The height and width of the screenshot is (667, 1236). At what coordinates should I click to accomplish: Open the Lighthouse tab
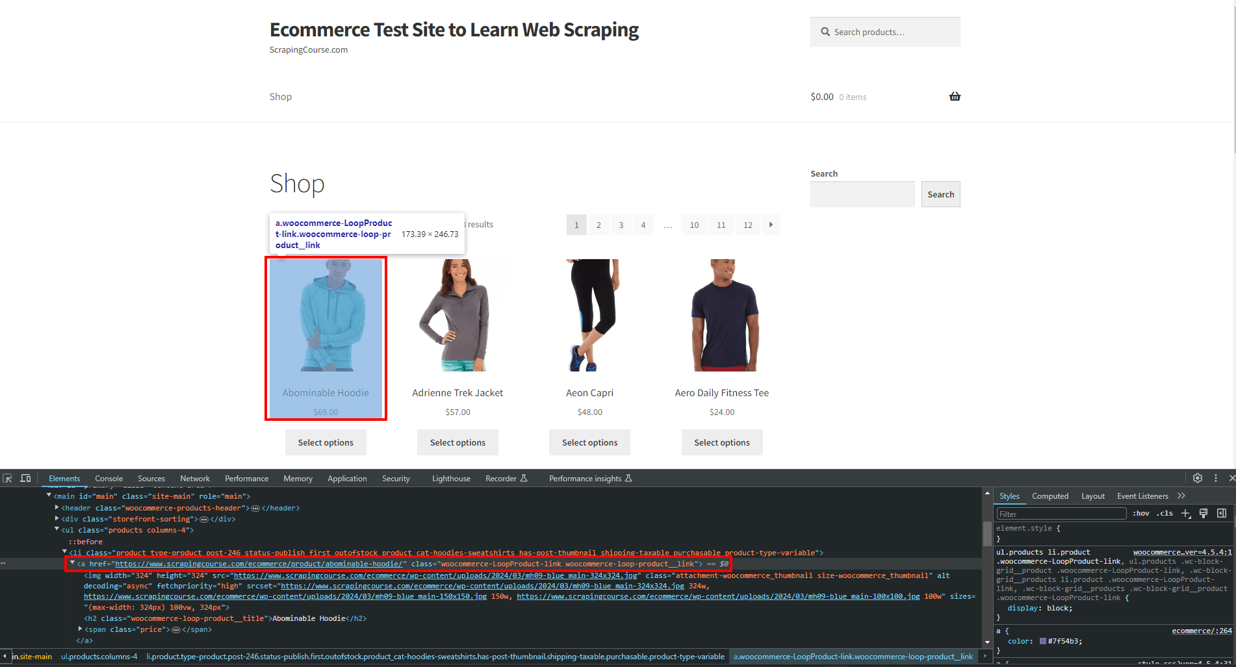pos(451,478)
